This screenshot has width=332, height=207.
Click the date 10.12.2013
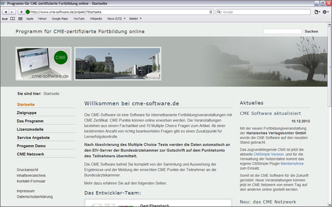point(300,121)
